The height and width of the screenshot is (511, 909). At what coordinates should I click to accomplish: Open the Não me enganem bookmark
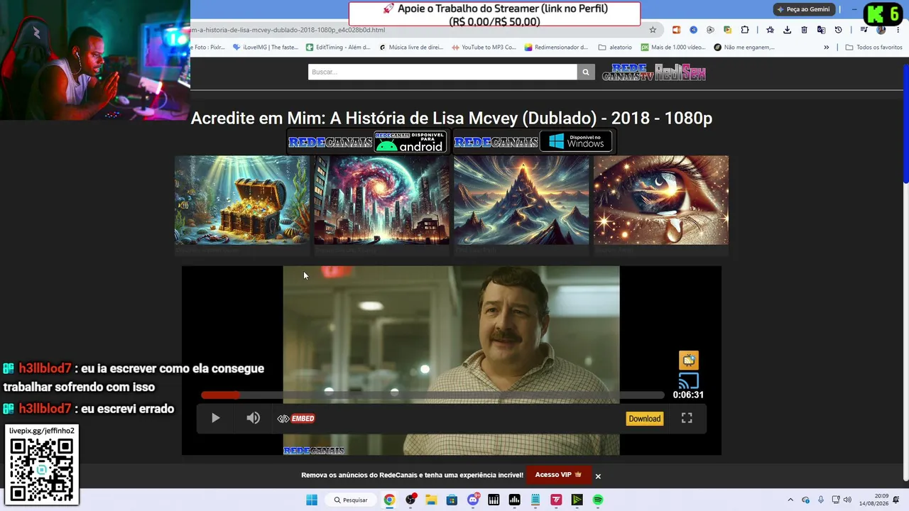coord(746,48)
